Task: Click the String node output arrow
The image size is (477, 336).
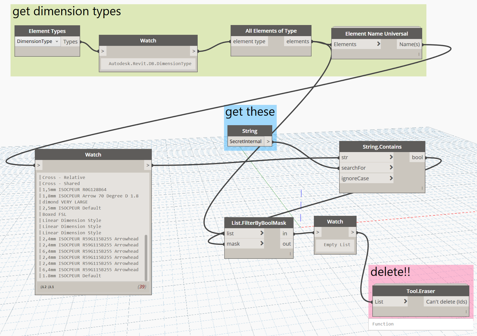Action: click(268, 141)
